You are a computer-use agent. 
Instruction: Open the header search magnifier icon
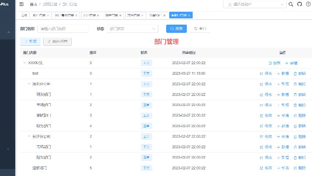click(x=291, y=4)
